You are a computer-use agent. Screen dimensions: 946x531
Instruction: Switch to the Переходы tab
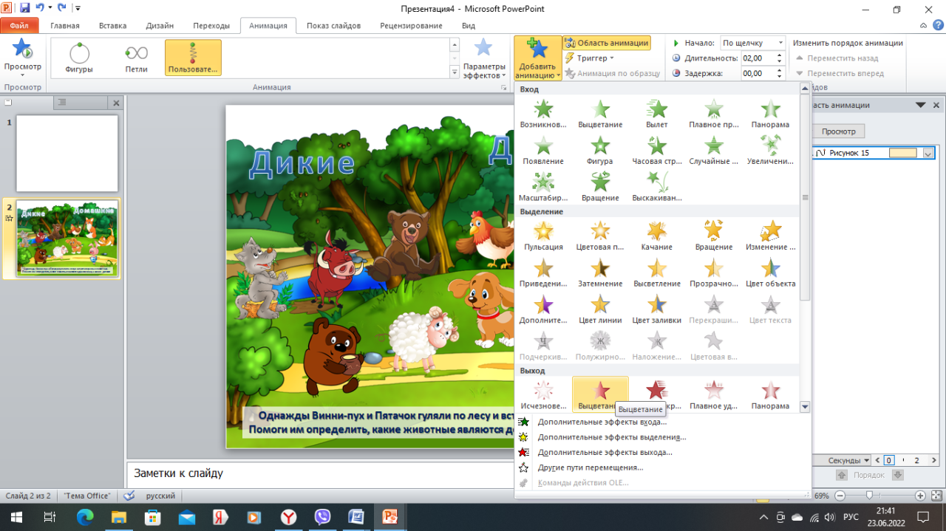211,26
